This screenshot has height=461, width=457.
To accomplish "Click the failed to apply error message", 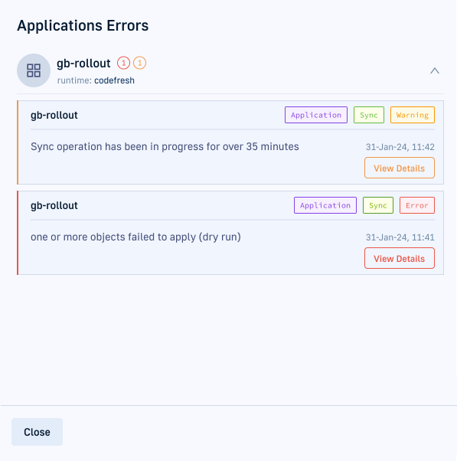I will click(135, 237).
